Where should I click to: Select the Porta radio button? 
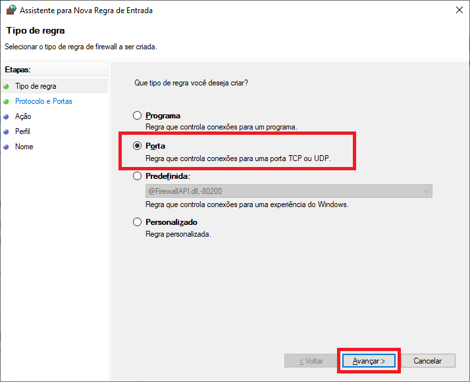[x=137, y=146]
